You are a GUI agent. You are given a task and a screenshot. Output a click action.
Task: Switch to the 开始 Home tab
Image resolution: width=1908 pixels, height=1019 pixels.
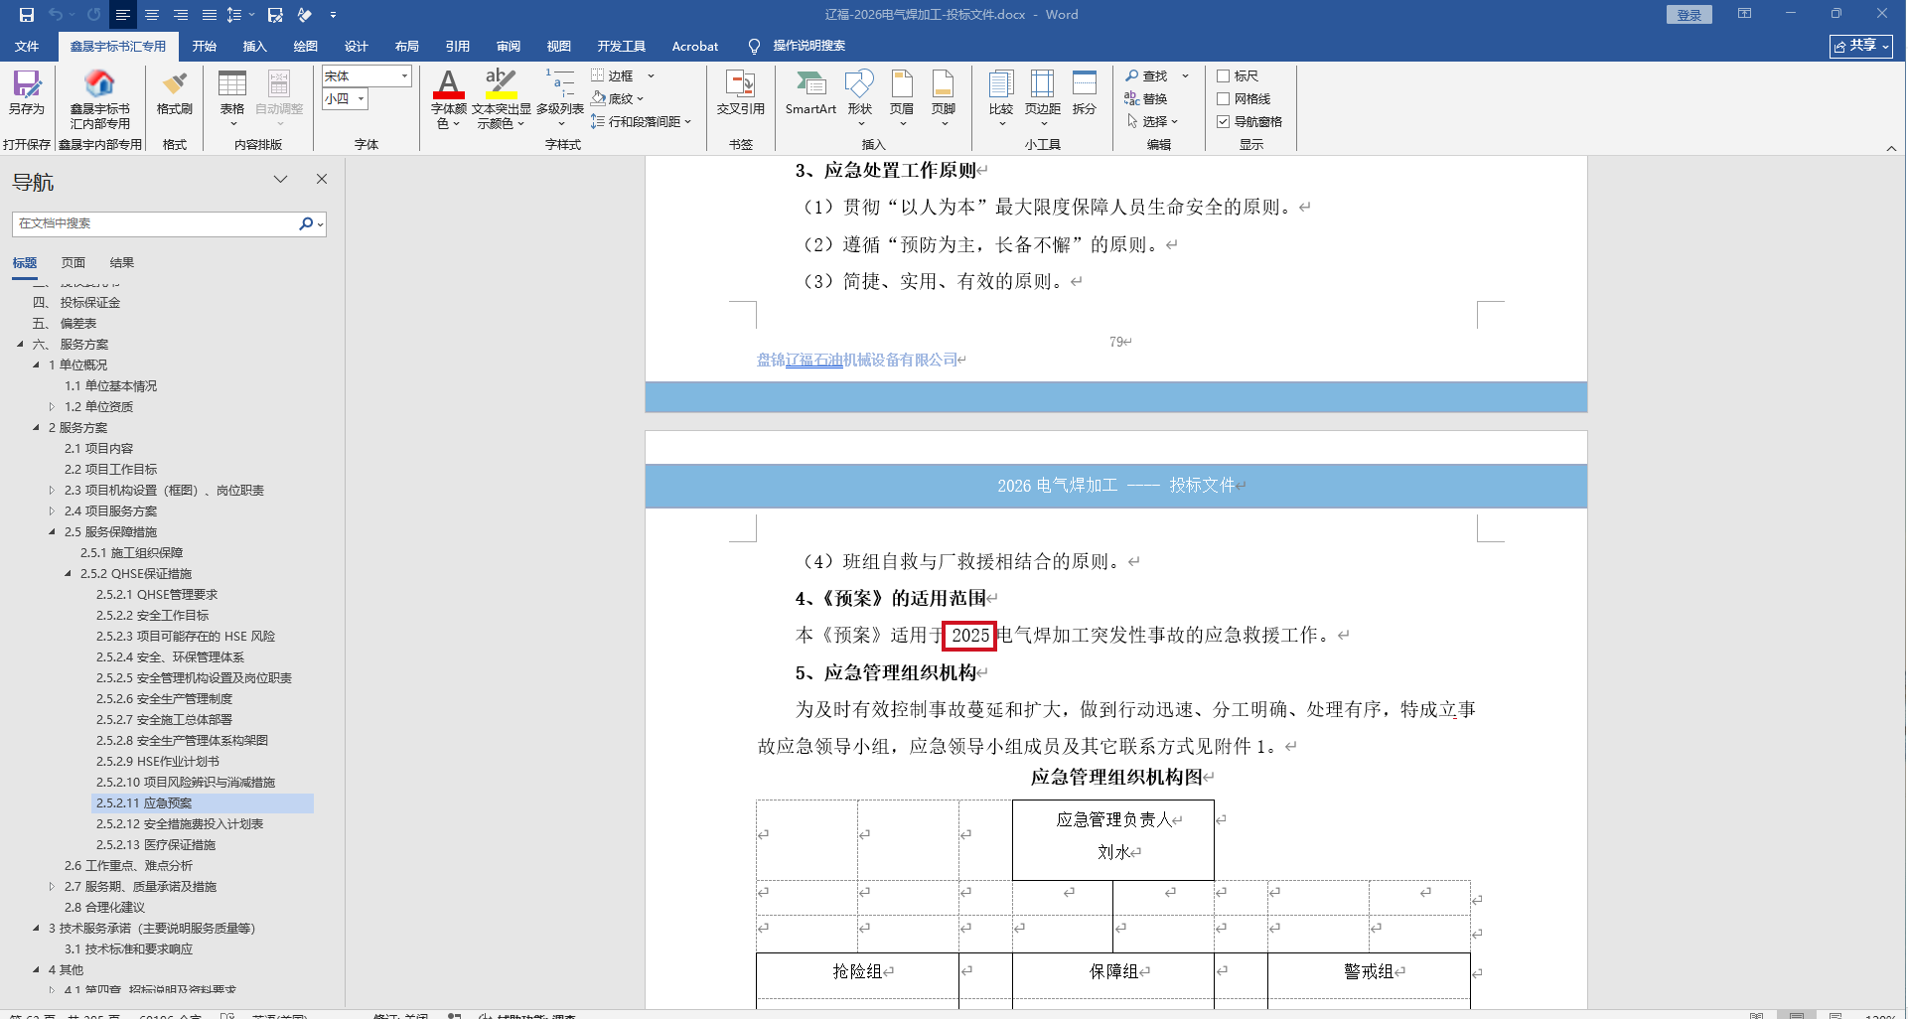point(205,47)
